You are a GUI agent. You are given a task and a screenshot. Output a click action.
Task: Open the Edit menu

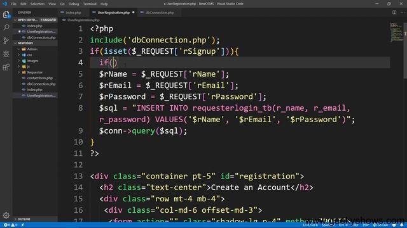tap(24, 4)
